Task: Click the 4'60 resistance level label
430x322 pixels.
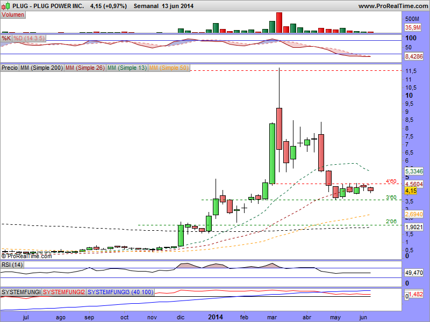Action: click(x=391, y=181)
